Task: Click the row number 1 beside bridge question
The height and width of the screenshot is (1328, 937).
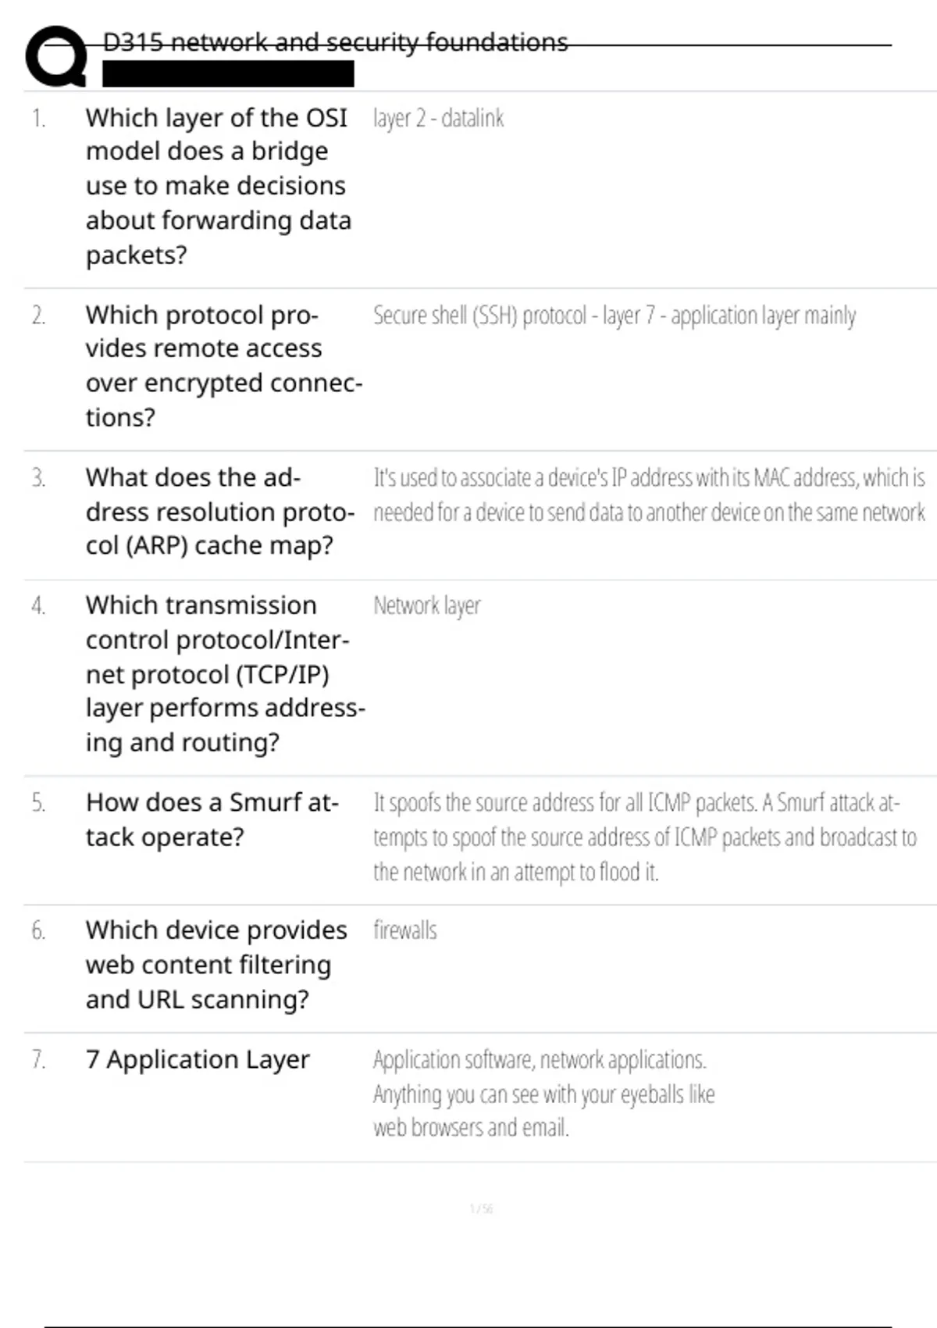Action: (x=38, y=119)
